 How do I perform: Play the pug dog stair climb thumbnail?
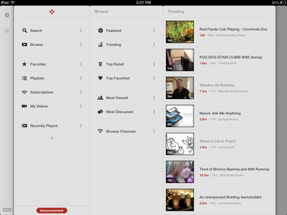(x=180, y=60)
